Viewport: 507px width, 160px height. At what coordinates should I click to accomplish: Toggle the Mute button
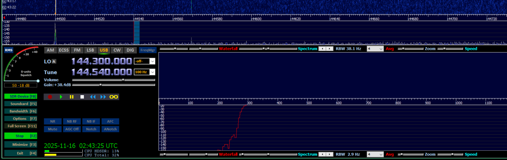pos(53,129)
